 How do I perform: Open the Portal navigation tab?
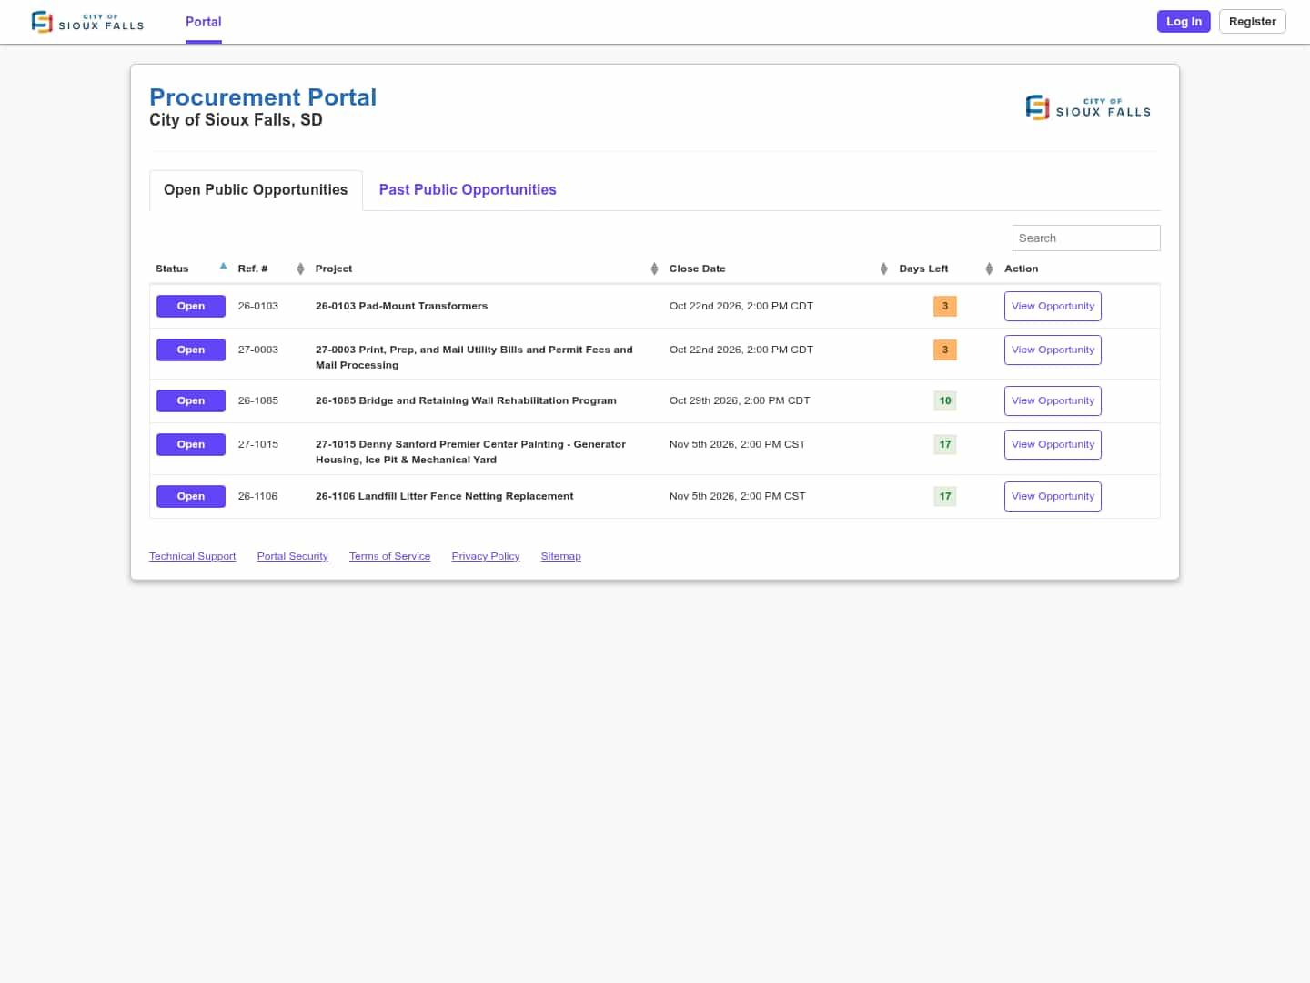(x=204, y=22)
